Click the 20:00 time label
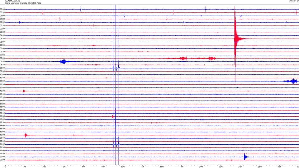This screenshot has height=168, width=299. click(x=2, y=138)
